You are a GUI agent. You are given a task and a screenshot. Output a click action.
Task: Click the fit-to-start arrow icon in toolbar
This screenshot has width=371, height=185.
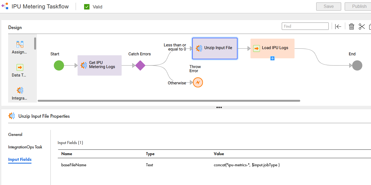coord(338,26)
